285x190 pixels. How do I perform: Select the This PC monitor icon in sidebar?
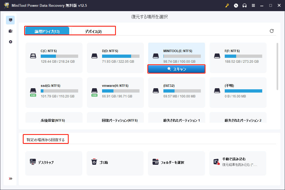(10, 20)
